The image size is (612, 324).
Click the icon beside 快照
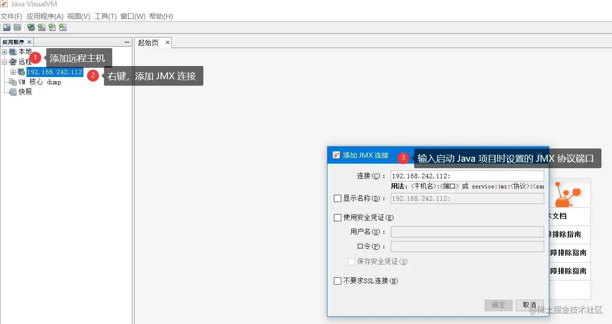click(x=13, y=92)
